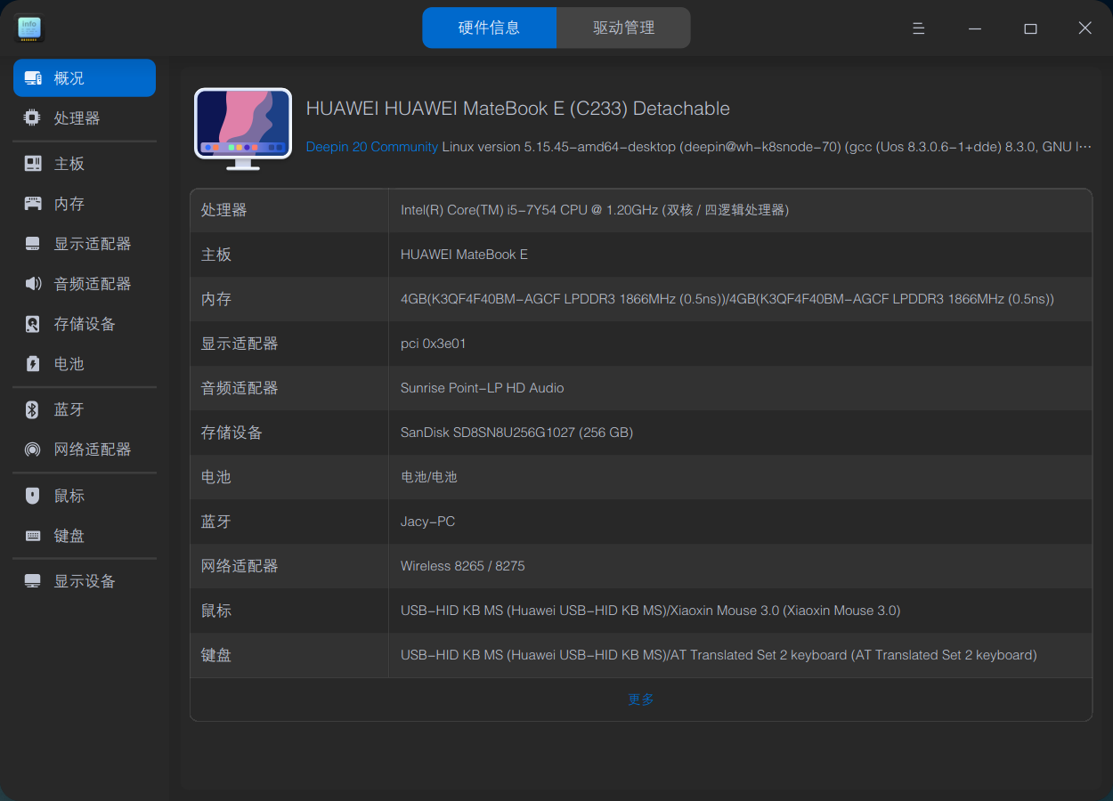Select the 蓝牙 row showing Jacy-PC
Image resolution: width=1113 pixels, height=801 pixels.
pyautogui.click(x=641, y=522)
